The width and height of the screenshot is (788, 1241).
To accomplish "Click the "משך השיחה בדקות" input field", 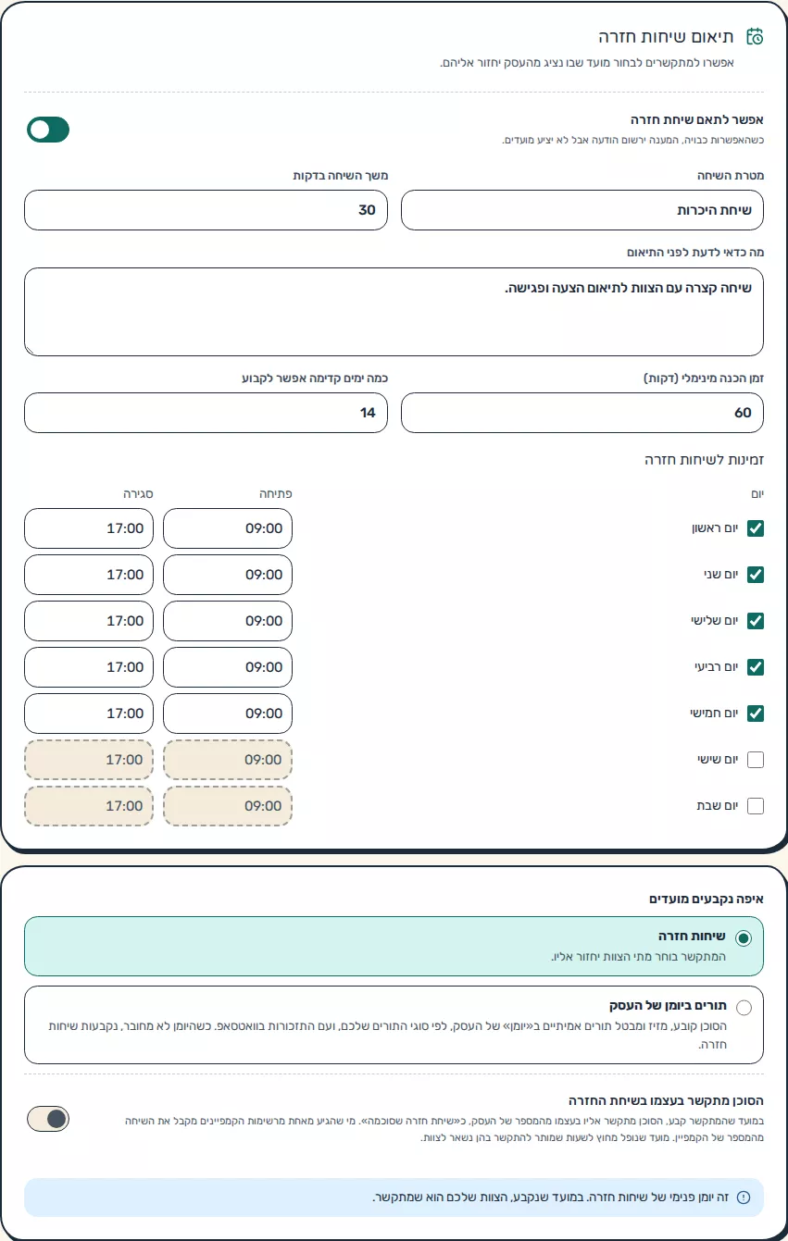I will tap(206, 210).
